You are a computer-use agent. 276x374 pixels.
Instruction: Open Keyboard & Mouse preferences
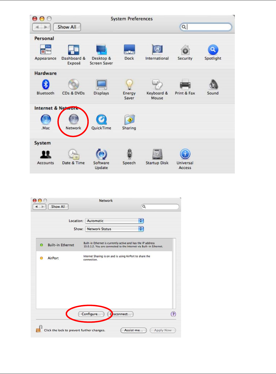pos(157,90)
